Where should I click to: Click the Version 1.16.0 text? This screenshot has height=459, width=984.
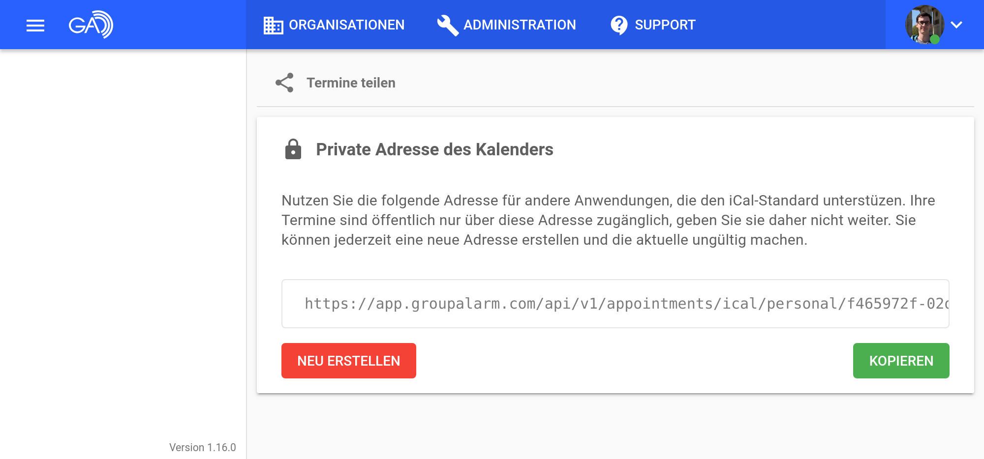click(x=202, y=447)
